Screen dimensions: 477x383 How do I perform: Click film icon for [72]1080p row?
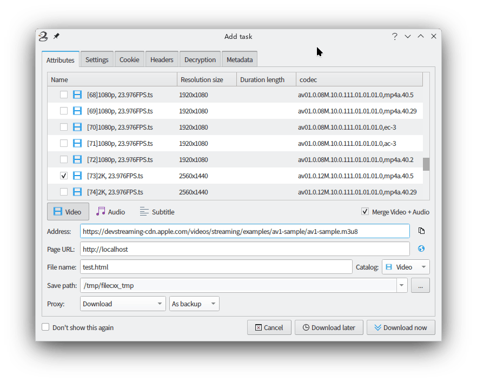click(77, 159)
